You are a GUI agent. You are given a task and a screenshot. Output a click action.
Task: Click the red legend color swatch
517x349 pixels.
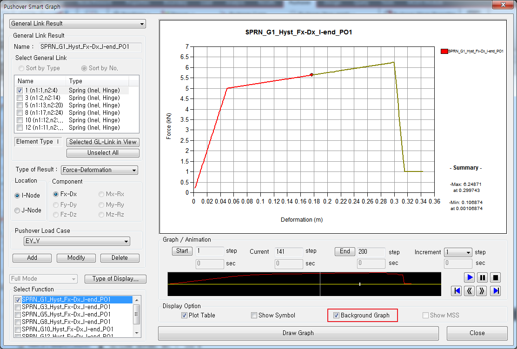pyautogui.click(x=444, y=51)
